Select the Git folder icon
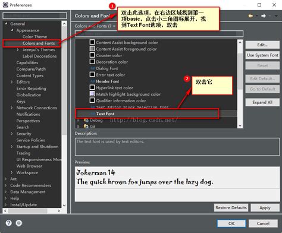Image resolution: width=282 pixels, height=233 pixels. point(86,126)
